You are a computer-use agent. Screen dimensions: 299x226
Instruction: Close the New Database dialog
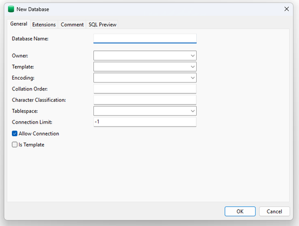(286, 9)
